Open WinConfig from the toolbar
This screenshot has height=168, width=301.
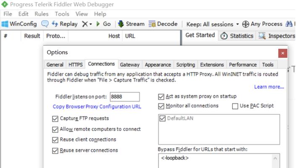[19, 24]
